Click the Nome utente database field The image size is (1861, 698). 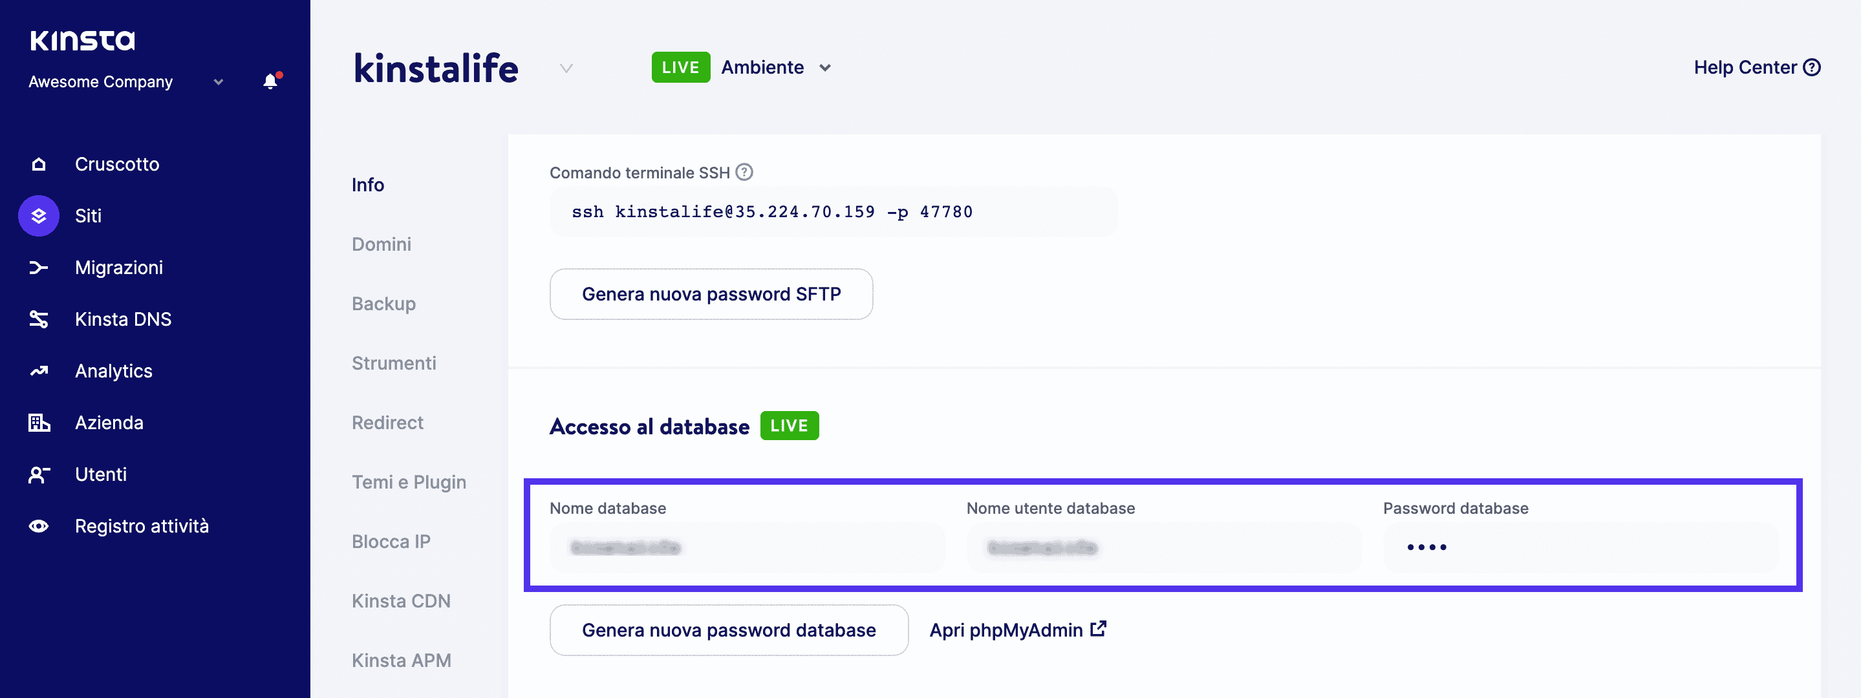(x=1164, y=548)
